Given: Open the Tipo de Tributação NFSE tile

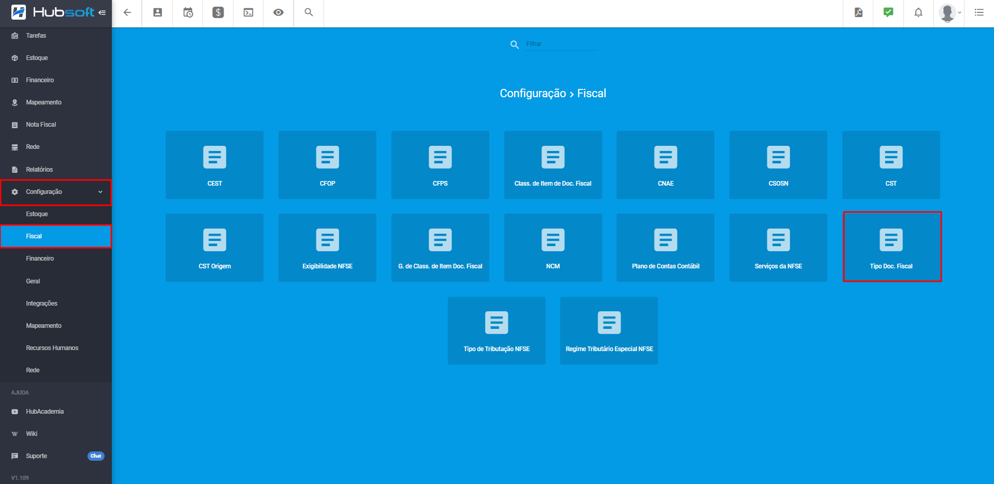Looking at the screenshot, I should [x=496, y=330].
